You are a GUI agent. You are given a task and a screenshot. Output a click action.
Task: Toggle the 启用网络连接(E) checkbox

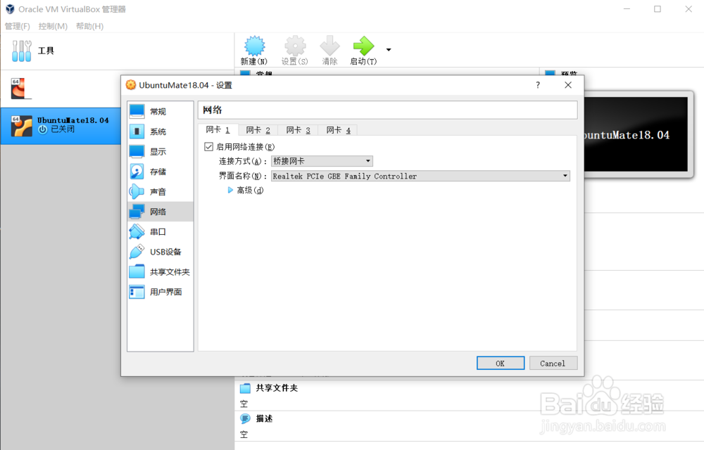pyautogui.click(x=209, y=146)
